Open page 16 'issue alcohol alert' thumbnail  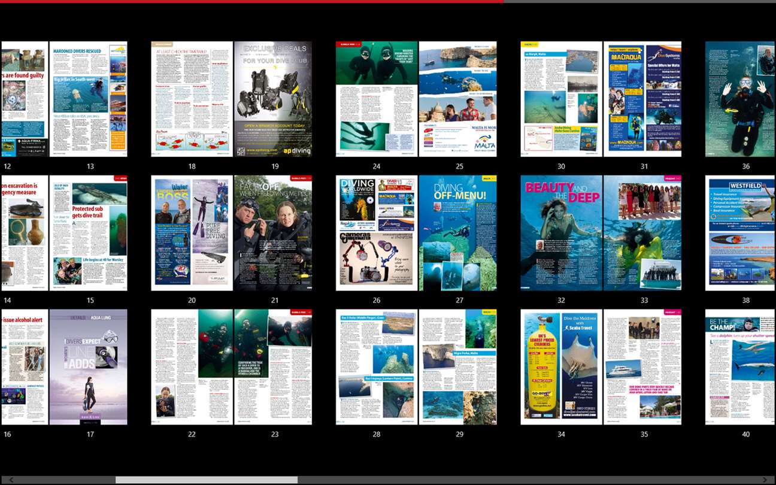[x=25, y=367]
